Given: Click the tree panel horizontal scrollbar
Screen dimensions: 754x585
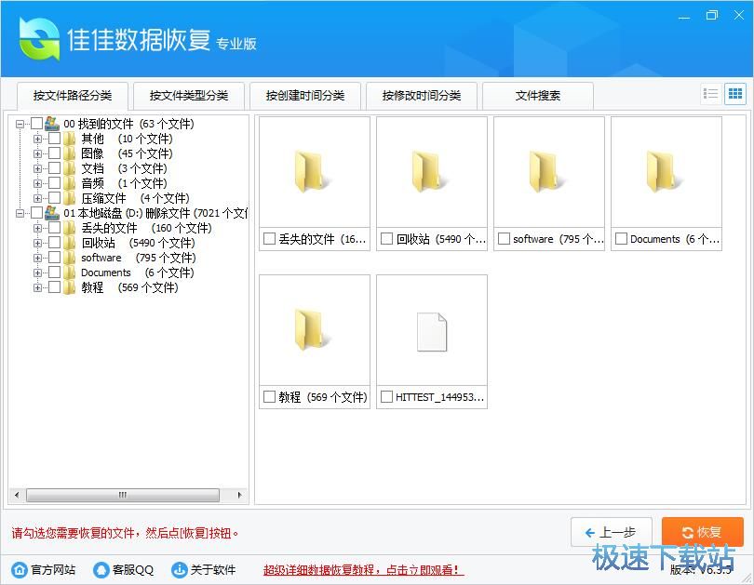Looking at the screenshot, I should (121, 495).
